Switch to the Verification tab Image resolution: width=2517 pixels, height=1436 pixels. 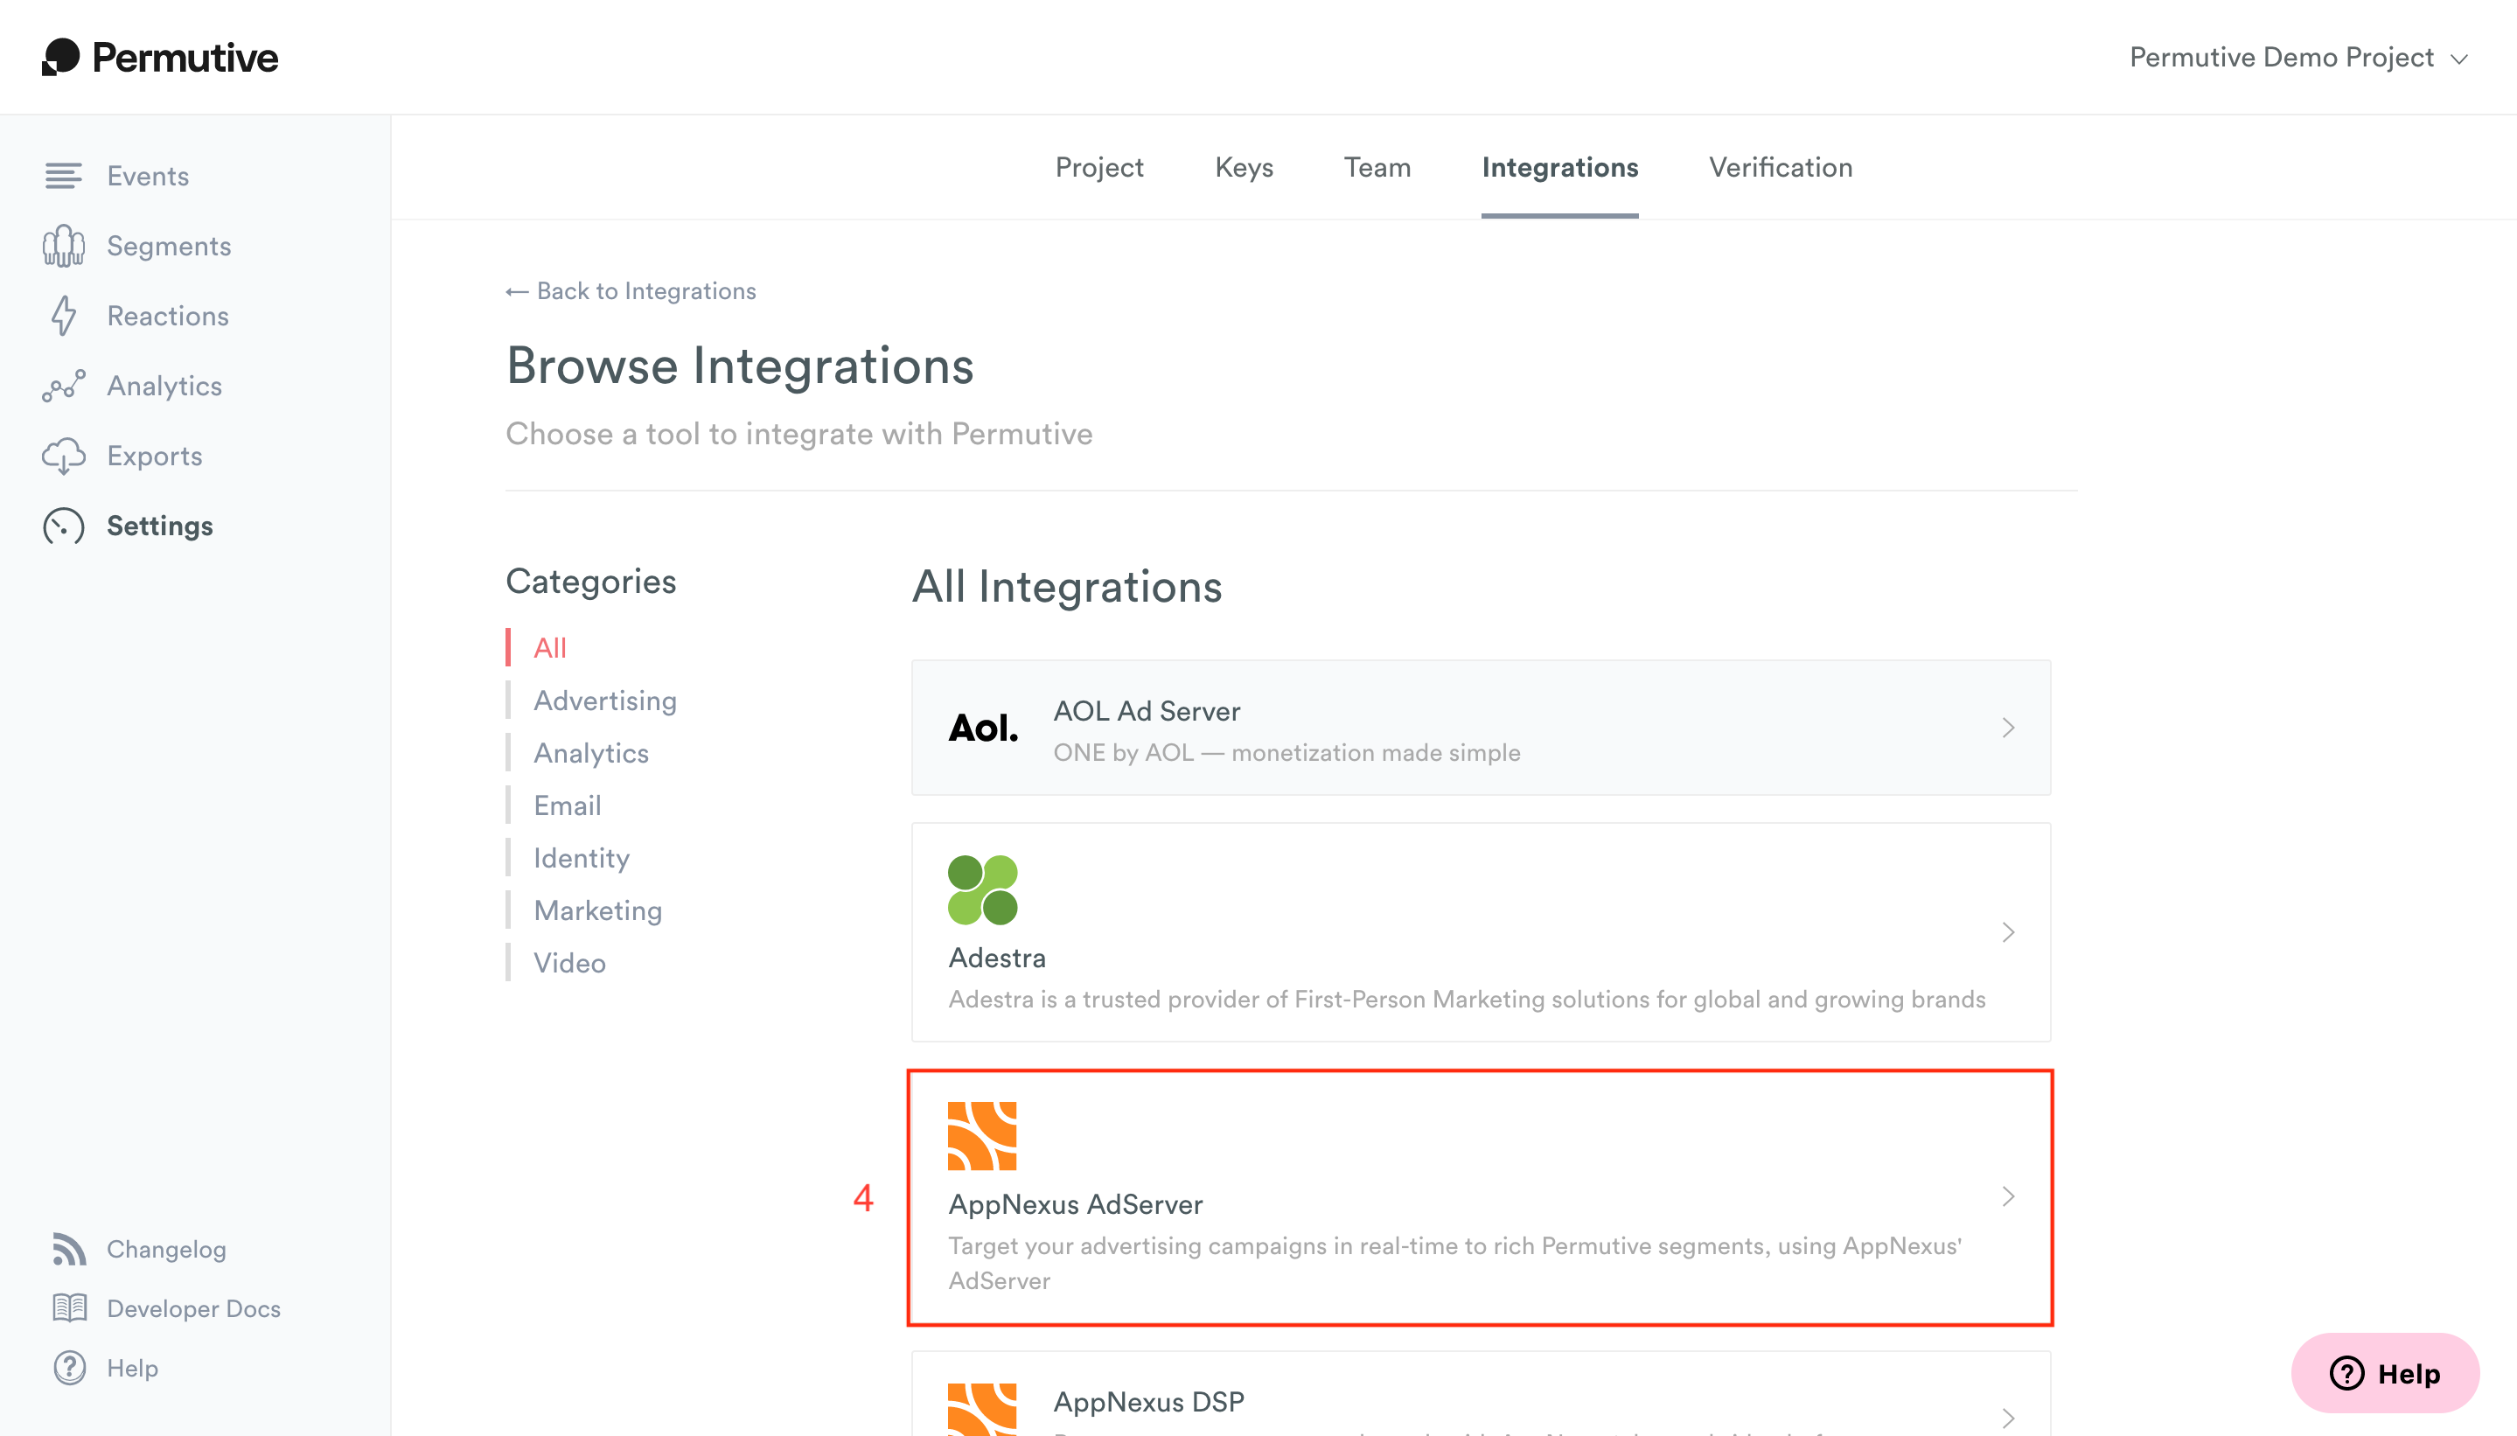[x=1781, y=168]
